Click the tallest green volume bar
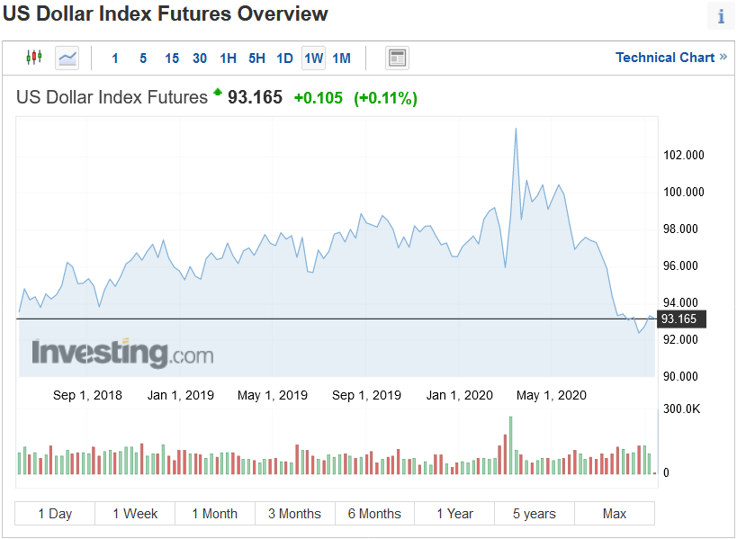 [x=510, y=445]
